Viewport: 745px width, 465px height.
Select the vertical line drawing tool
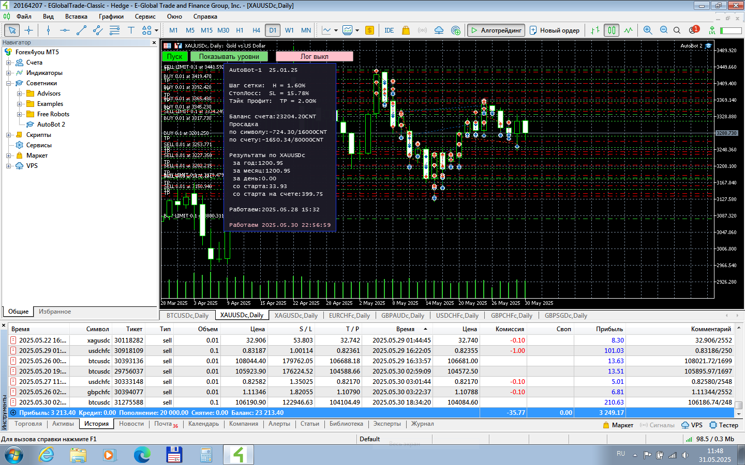coord(48,30)
